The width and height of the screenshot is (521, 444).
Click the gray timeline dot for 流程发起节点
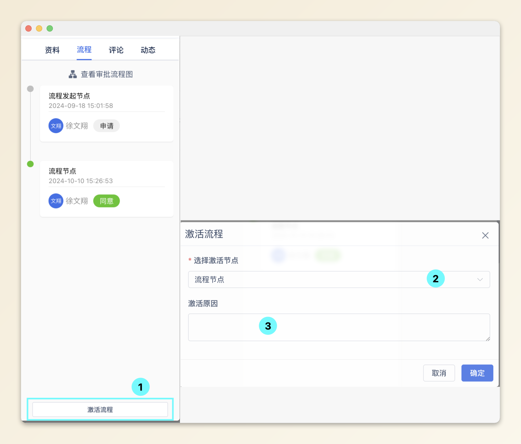click(x=30, y=89)
